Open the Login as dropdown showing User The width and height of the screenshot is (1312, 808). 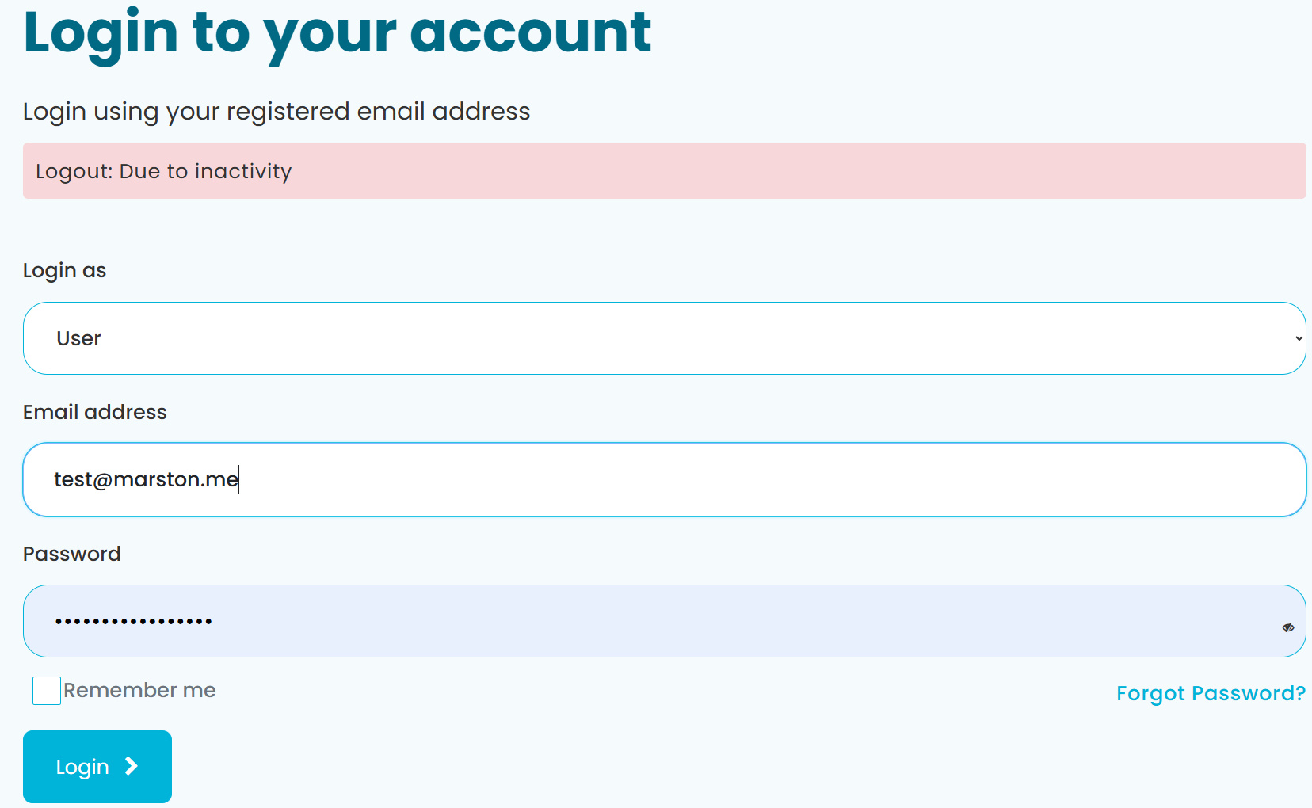[x=665, y=338]
